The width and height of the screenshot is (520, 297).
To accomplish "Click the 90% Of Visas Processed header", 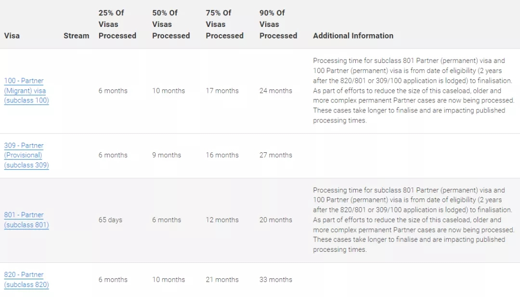I will (278, 24).
